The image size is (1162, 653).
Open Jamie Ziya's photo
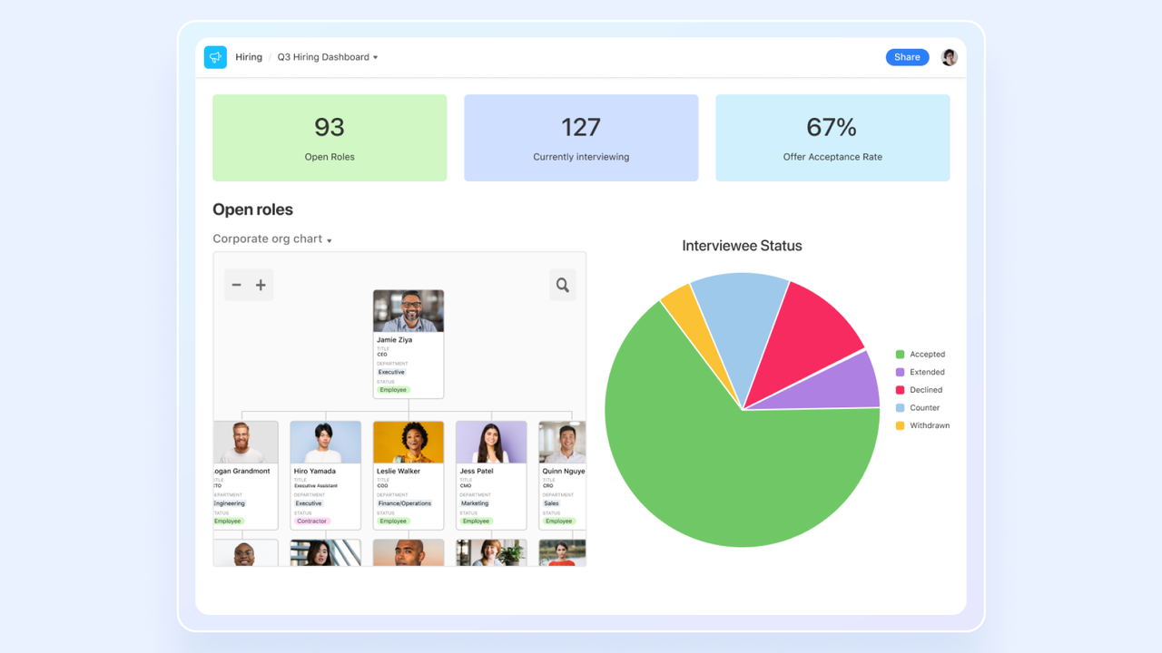click(409, 311)
